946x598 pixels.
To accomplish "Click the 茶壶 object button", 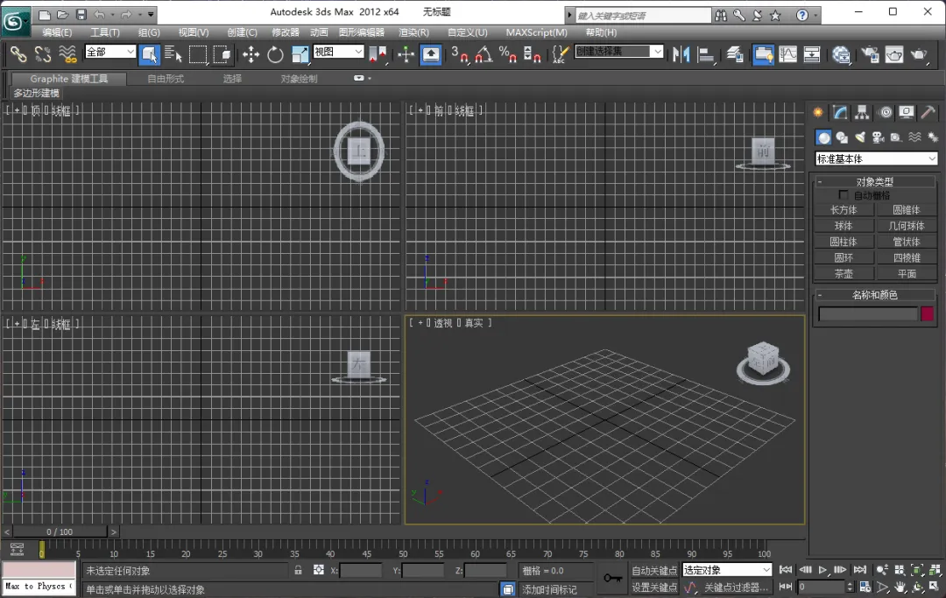I will [844, 273].
